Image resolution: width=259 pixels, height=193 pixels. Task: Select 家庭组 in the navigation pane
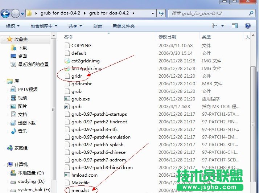[21, 148]
